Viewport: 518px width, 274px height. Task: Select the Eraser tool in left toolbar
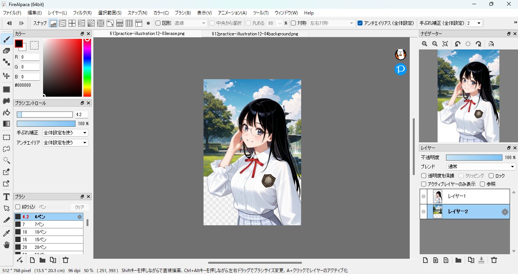tap(6, 51)
